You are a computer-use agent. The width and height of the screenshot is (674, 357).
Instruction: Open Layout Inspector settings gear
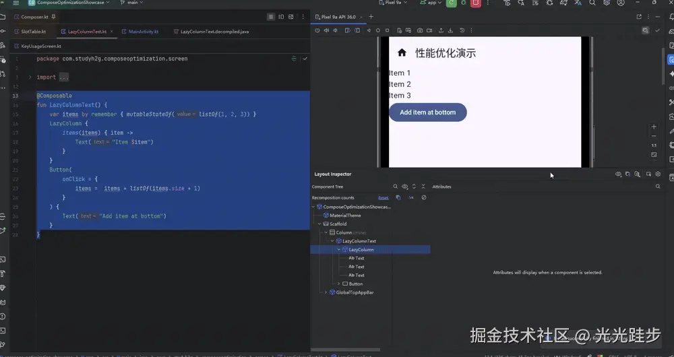pyautogui.click(x=658, y=174)
